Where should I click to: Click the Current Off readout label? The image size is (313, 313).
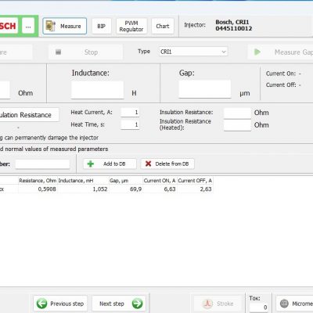click(281, 85)
